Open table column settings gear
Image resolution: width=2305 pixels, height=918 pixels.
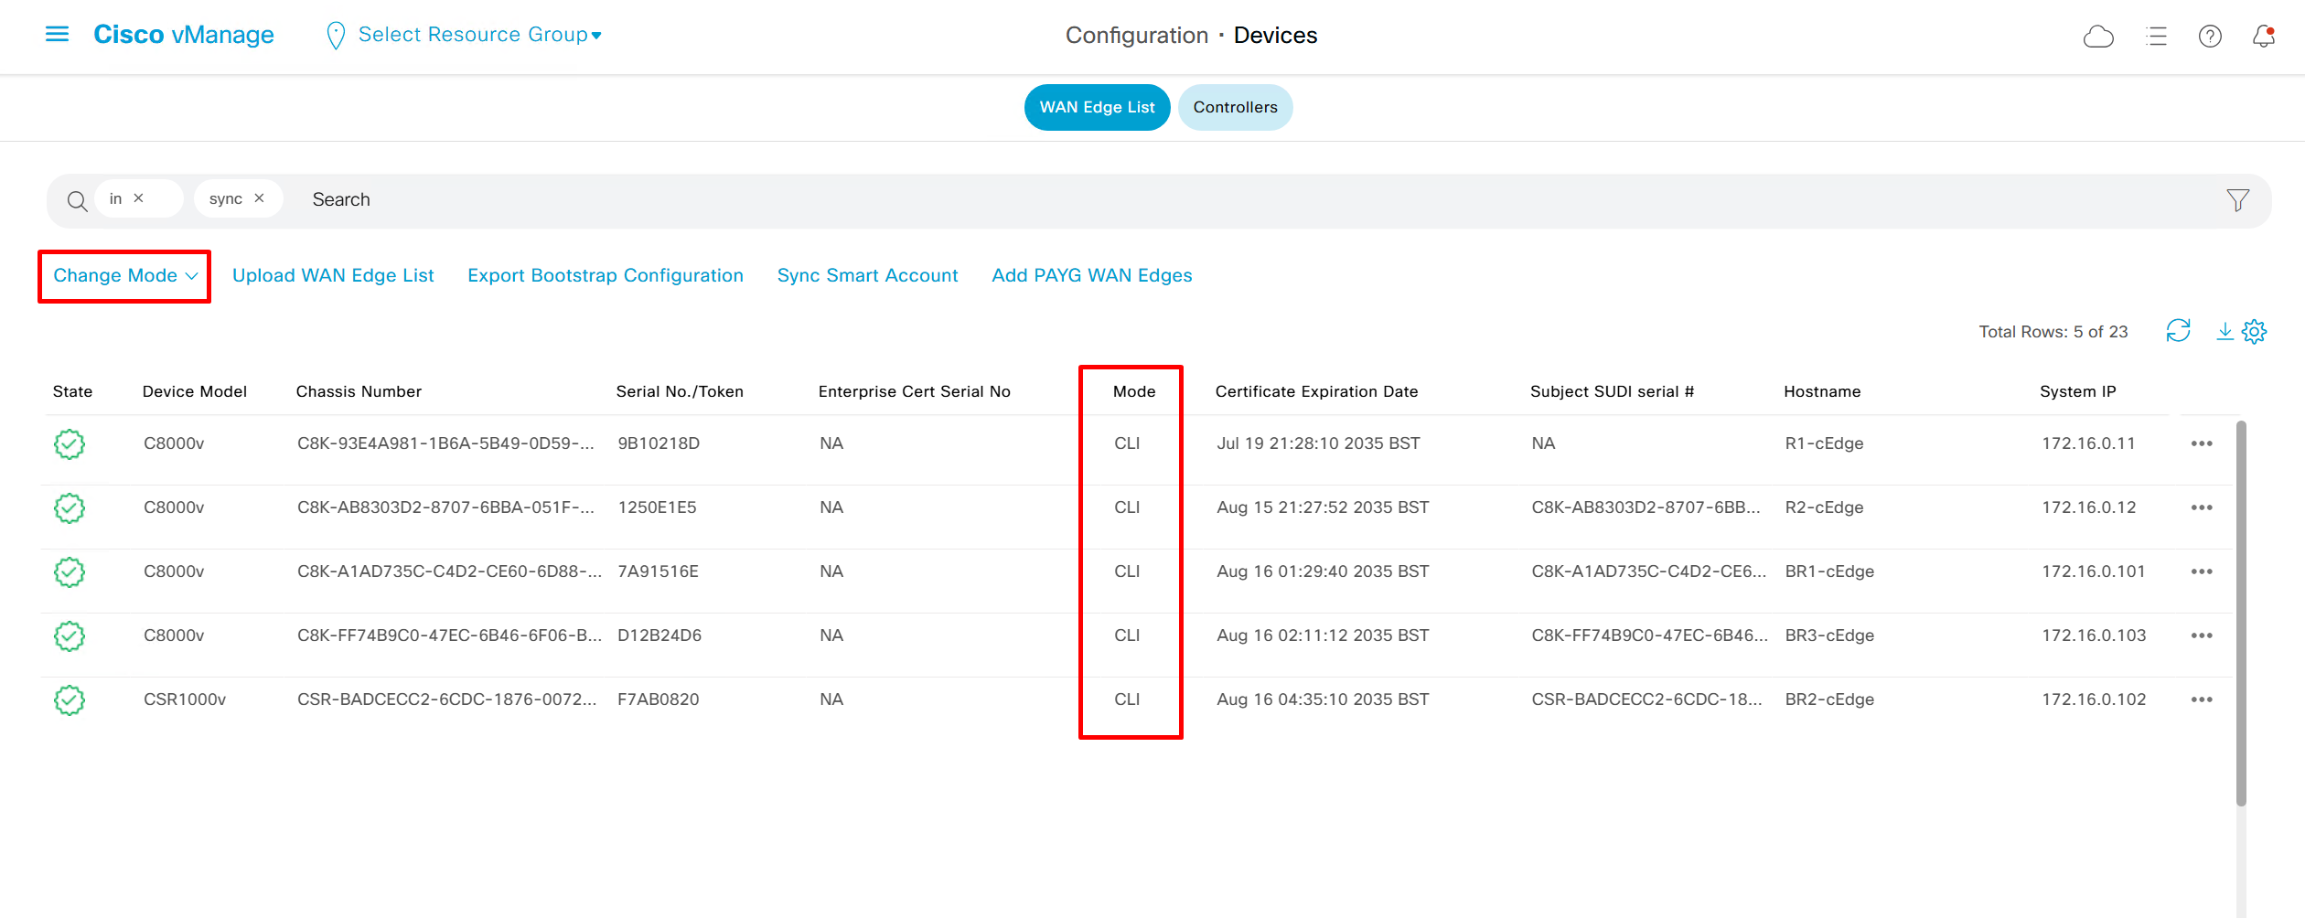[x=2255, y=331]
